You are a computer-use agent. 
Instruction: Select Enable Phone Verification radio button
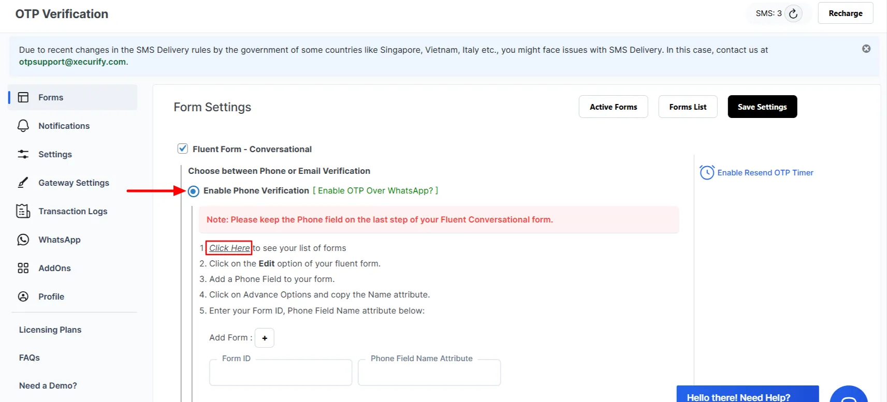[194, 191]
